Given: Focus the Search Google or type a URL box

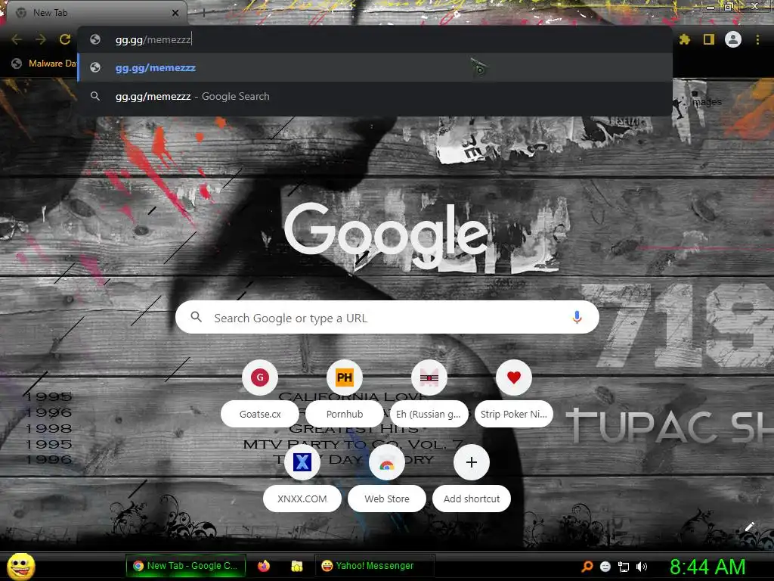Looking at the screenshot, I should 387,317.
